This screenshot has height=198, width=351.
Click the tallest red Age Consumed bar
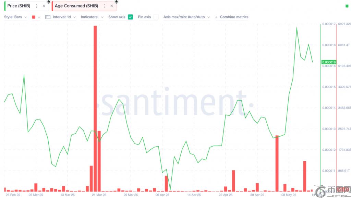point(95,103)
